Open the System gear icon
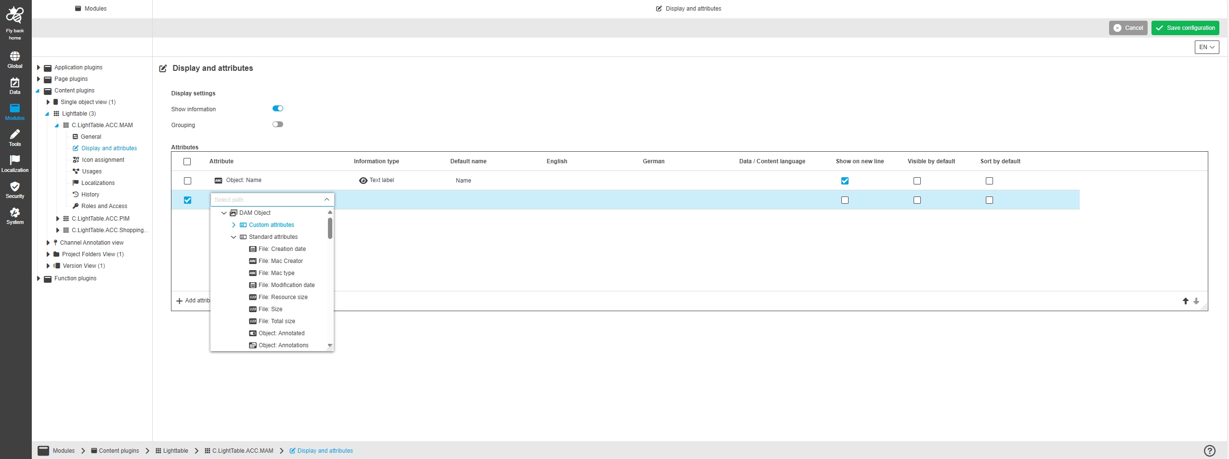The width and height of the screenshot is (1229, 459). click(x=14, y=213)
